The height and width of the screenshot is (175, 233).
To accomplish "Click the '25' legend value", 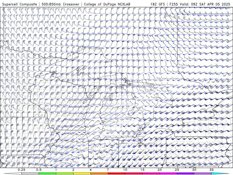I will [177, 170].
